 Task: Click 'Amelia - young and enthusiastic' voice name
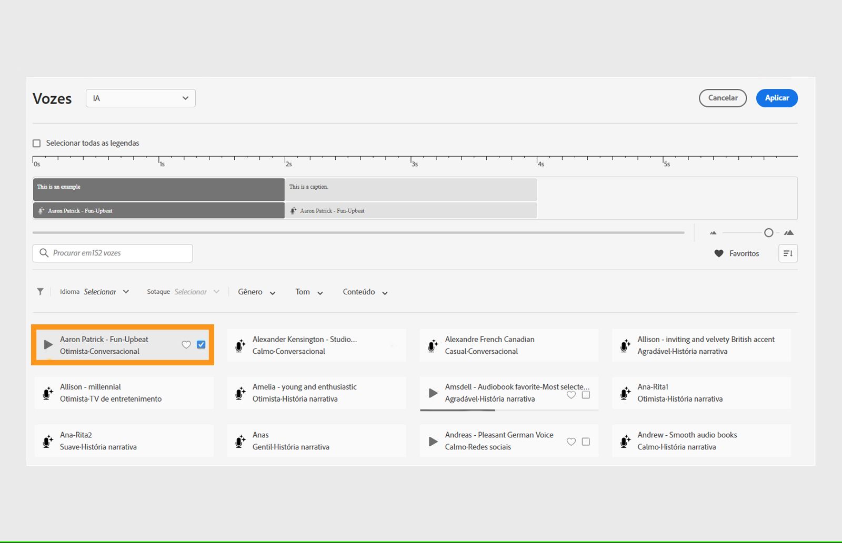[x=304, y=387]
